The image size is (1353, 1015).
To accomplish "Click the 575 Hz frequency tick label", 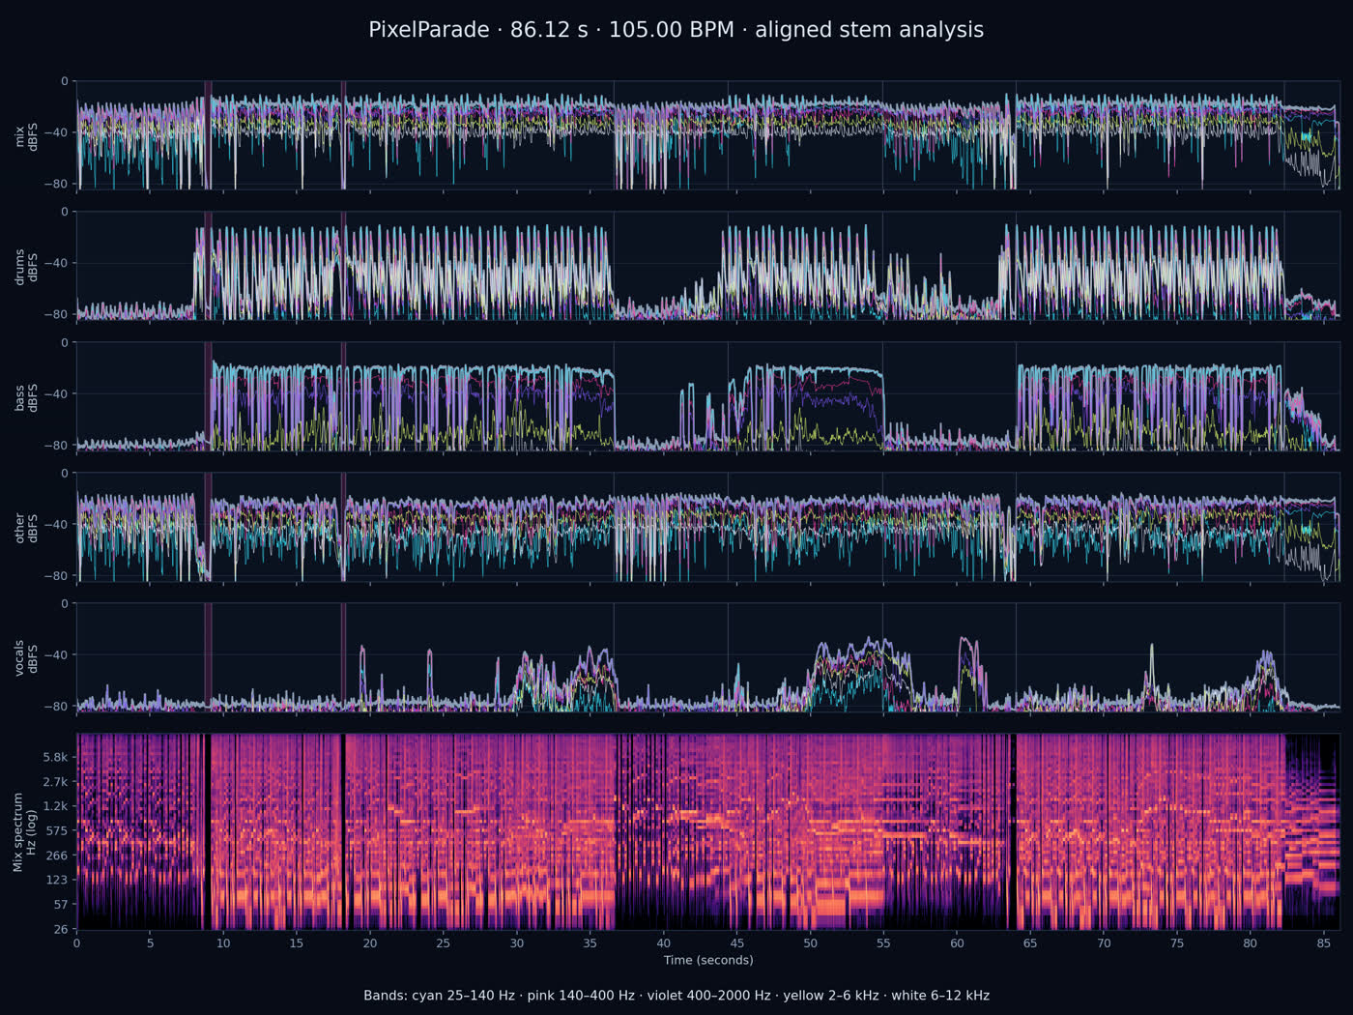I will coord(57,830).
